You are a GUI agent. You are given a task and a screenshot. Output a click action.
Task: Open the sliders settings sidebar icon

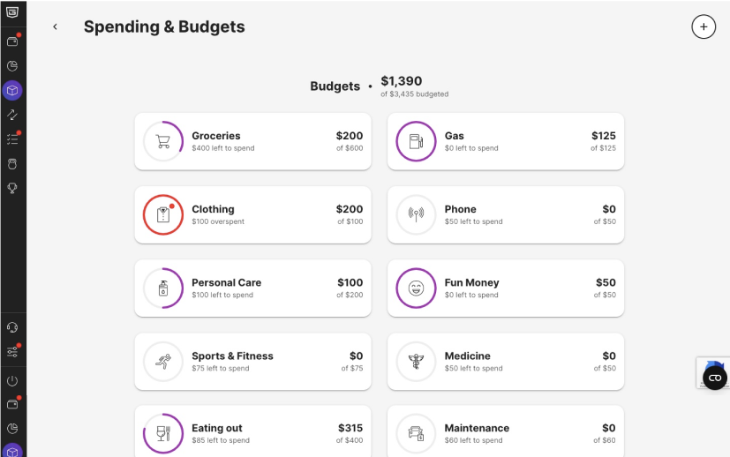tap(12, 352)
